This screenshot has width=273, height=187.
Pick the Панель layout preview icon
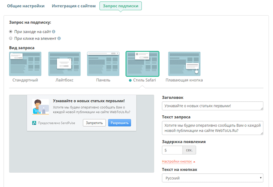(x=103, y=64)
